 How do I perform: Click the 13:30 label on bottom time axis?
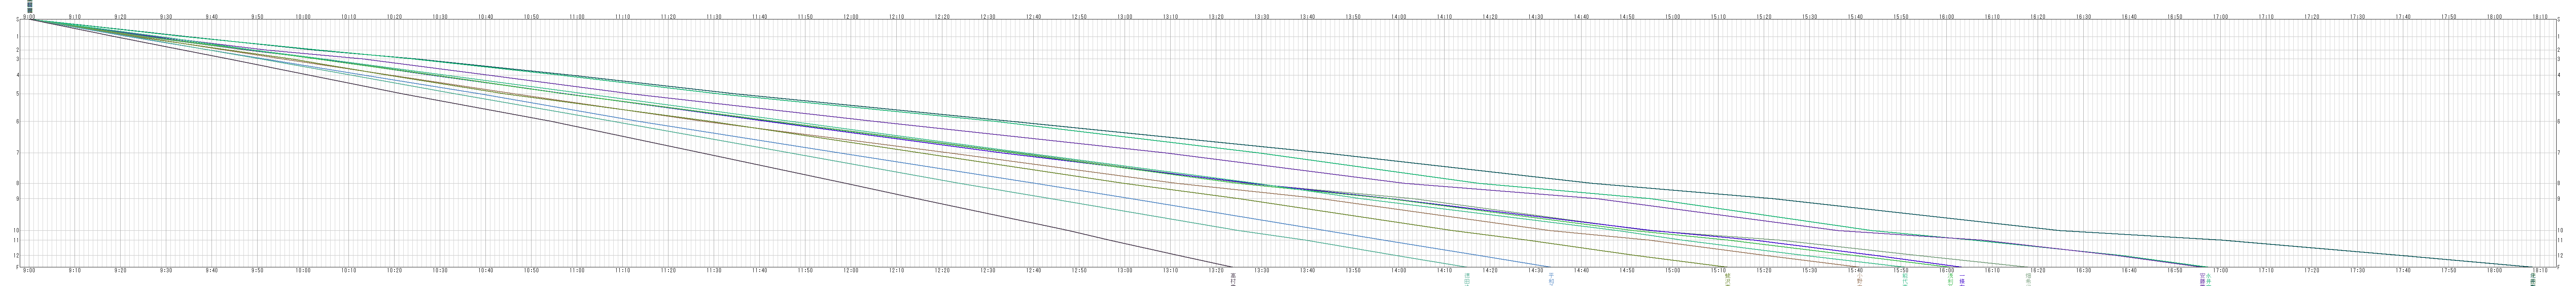click(x=1262, y=270)
